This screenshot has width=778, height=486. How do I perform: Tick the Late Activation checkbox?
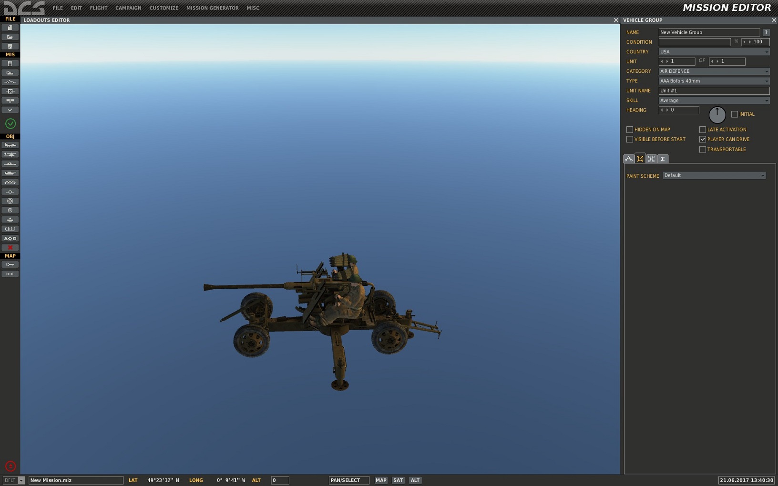click(x=703, y=130)
